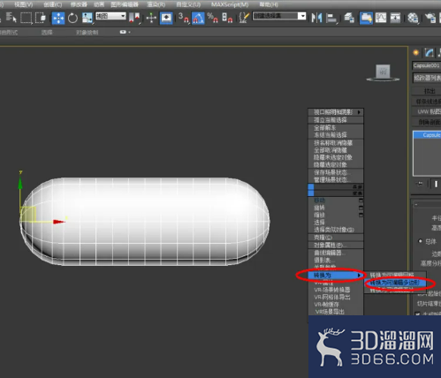The image size is (441, 378).
Task: Click the Capsule001 object name field
Action: click(427, 65)
